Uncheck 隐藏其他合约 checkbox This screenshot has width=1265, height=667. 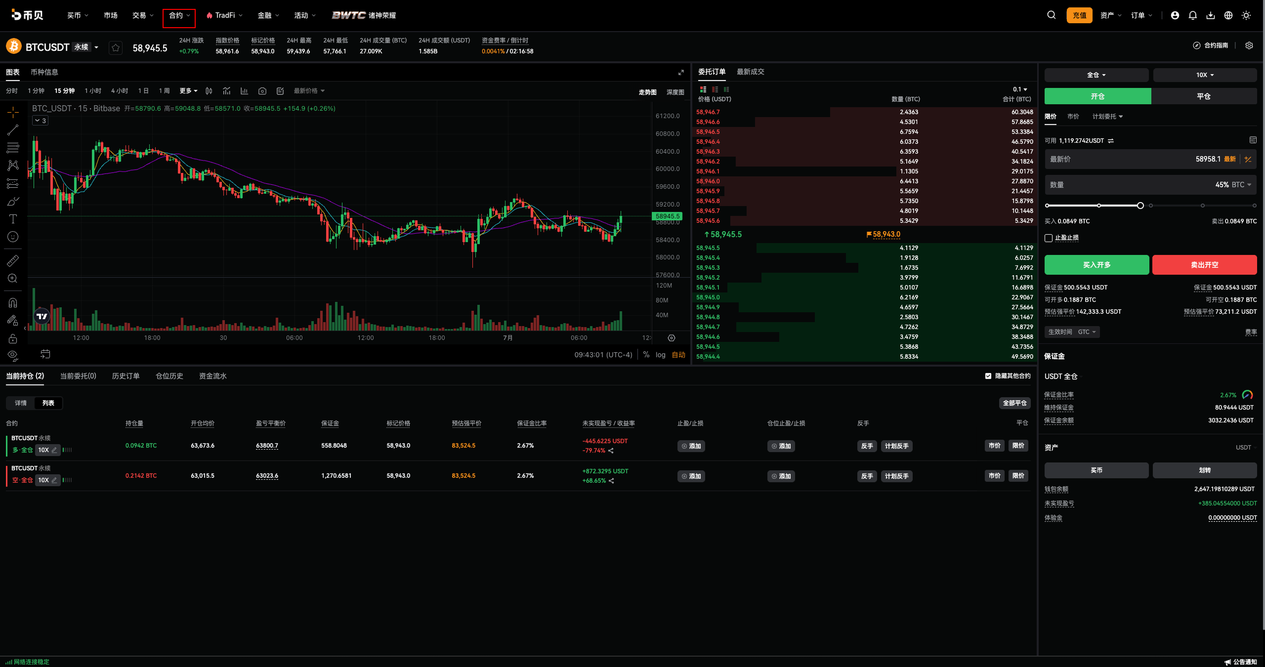point(988,376)
